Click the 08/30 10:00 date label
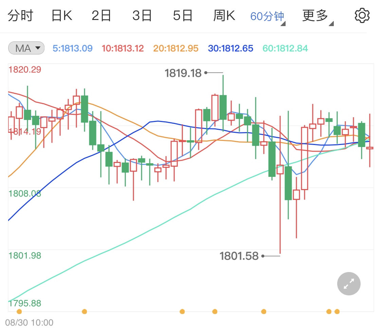Screen dimensions: 382x333 (29, 322)
